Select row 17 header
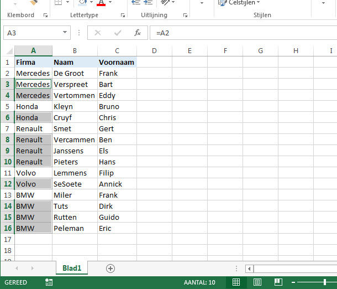337x289 pixels. coord(7,240)
